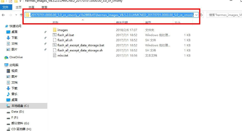This screenshot has width=242, height=131.
Task: Select the flash_all.bat file icon
Action: coord(55,35)
